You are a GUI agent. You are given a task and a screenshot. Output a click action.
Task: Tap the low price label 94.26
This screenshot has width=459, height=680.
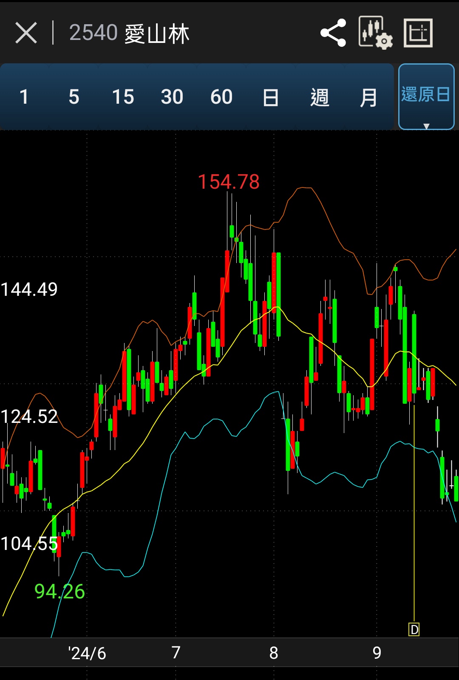tap(59, 591)
